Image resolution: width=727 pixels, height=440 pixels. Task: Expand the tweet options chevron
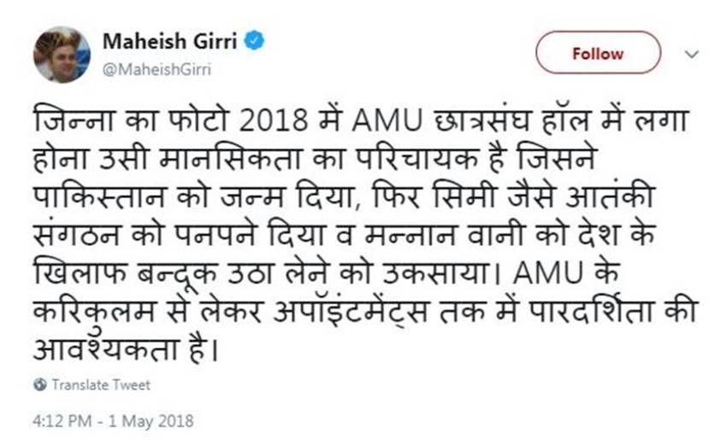coord(692,53)
